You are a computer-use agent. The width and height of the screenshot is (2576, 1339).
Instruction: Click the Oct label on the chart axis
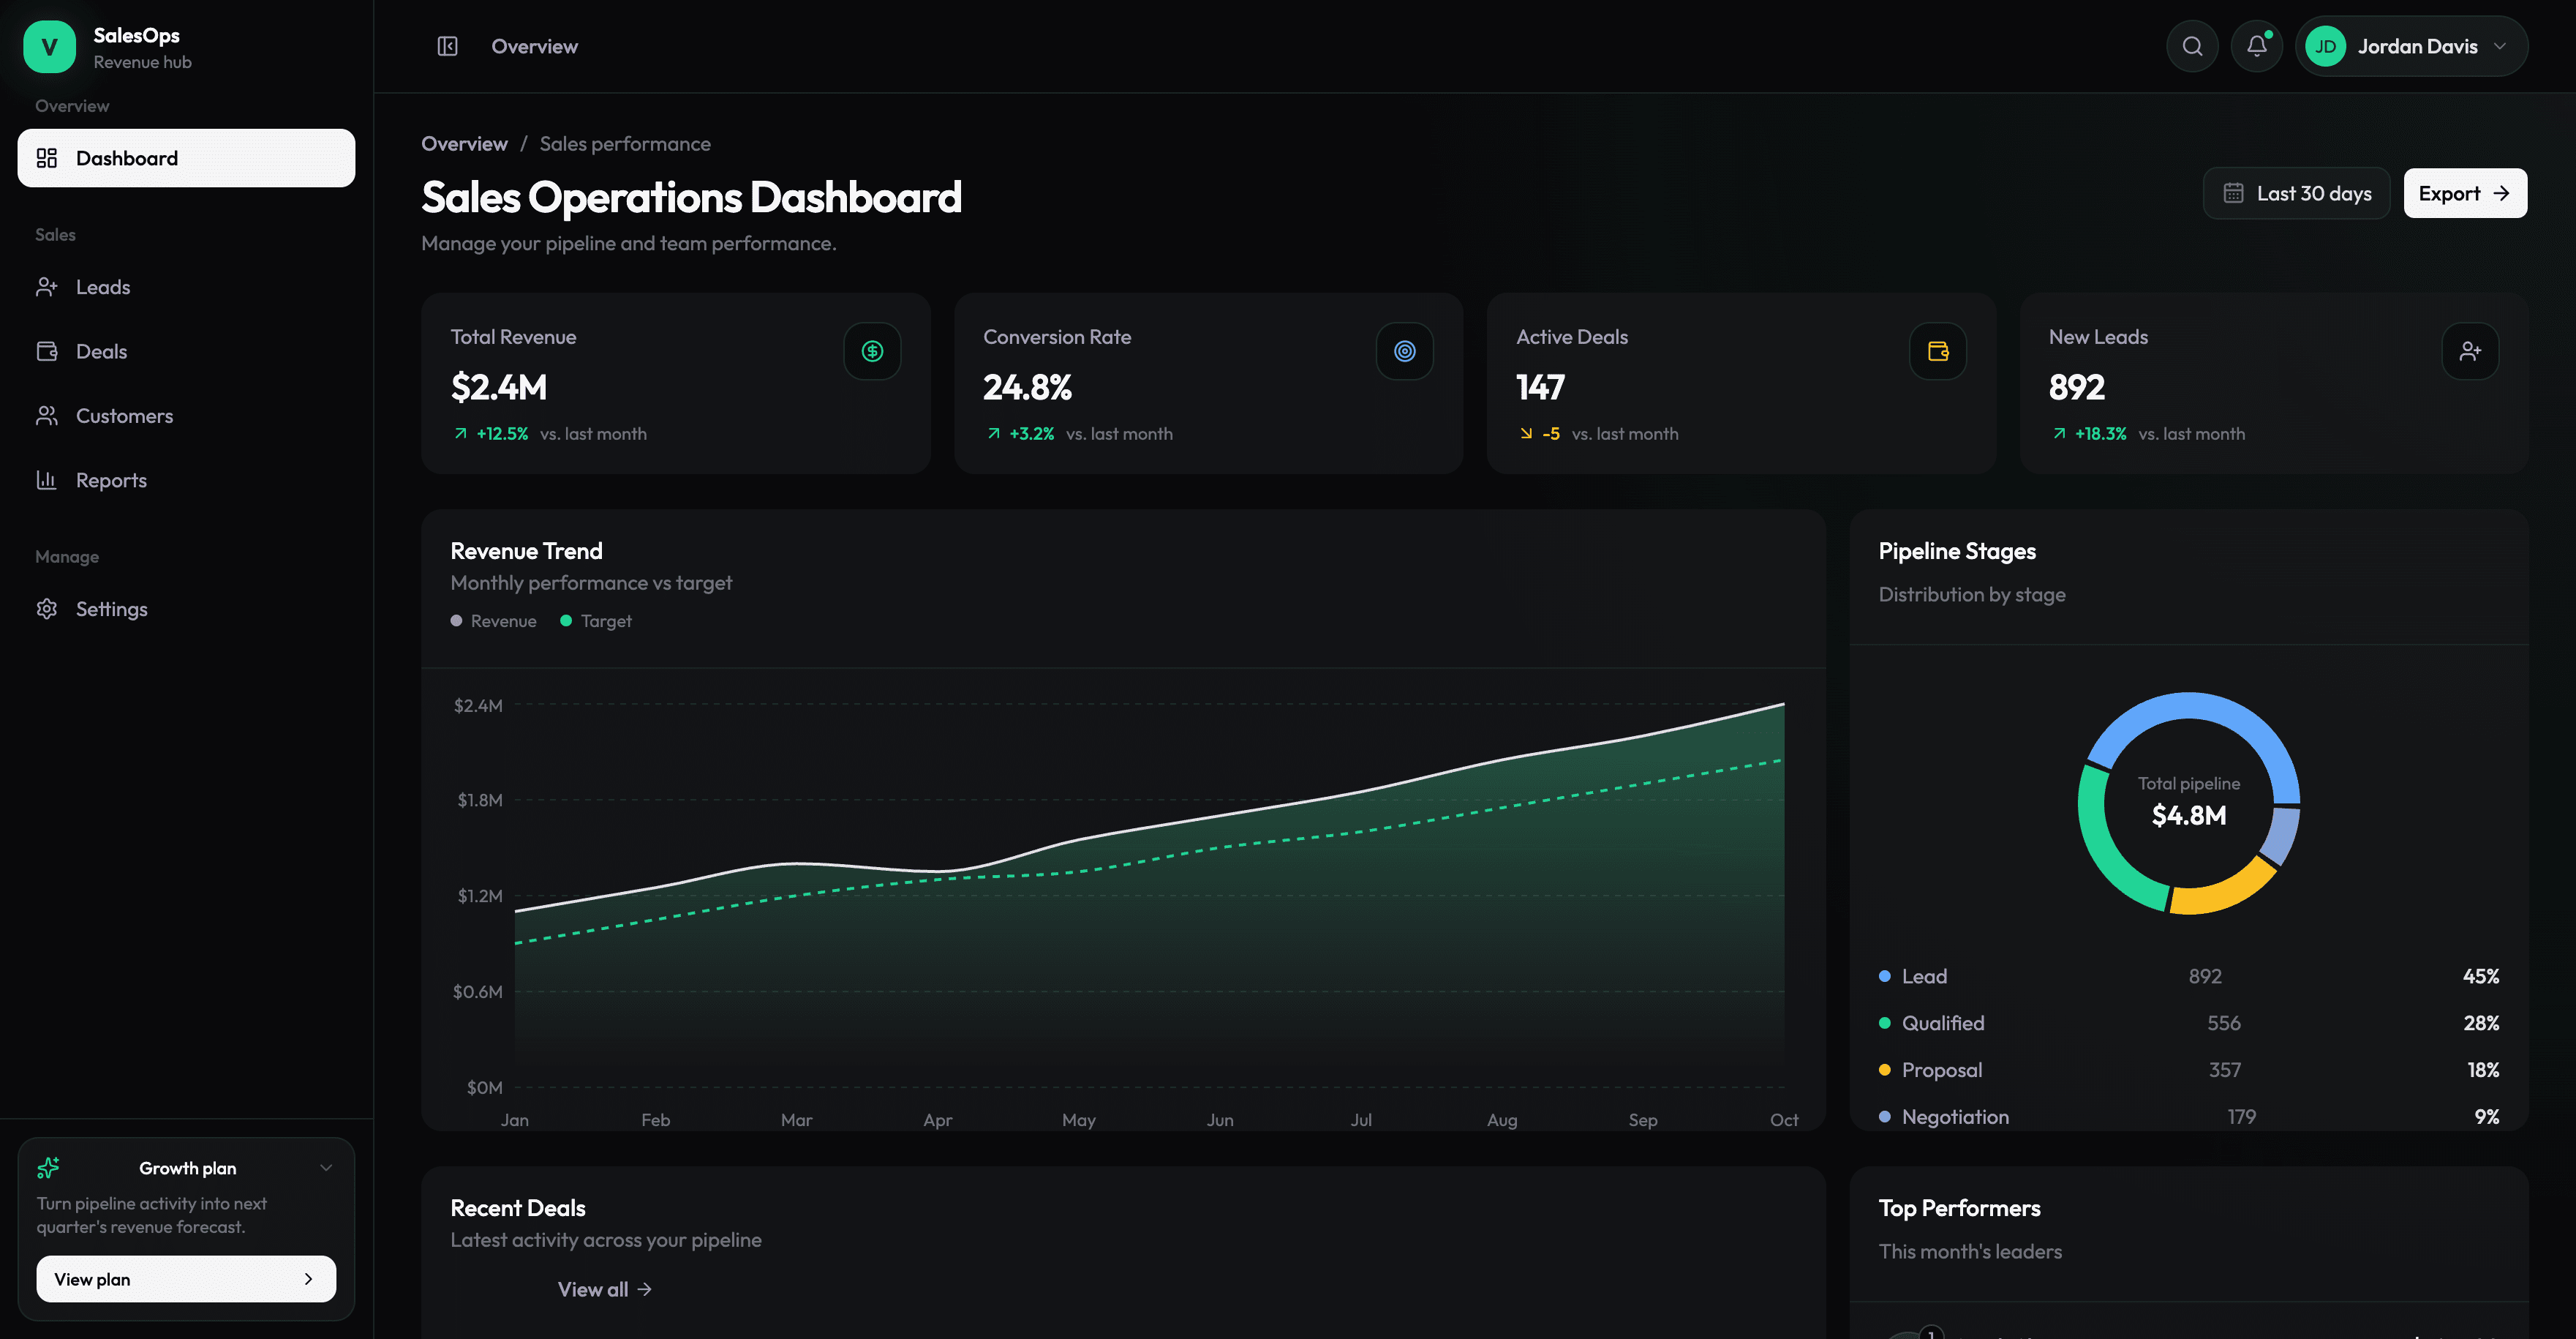(1784, 1119)
